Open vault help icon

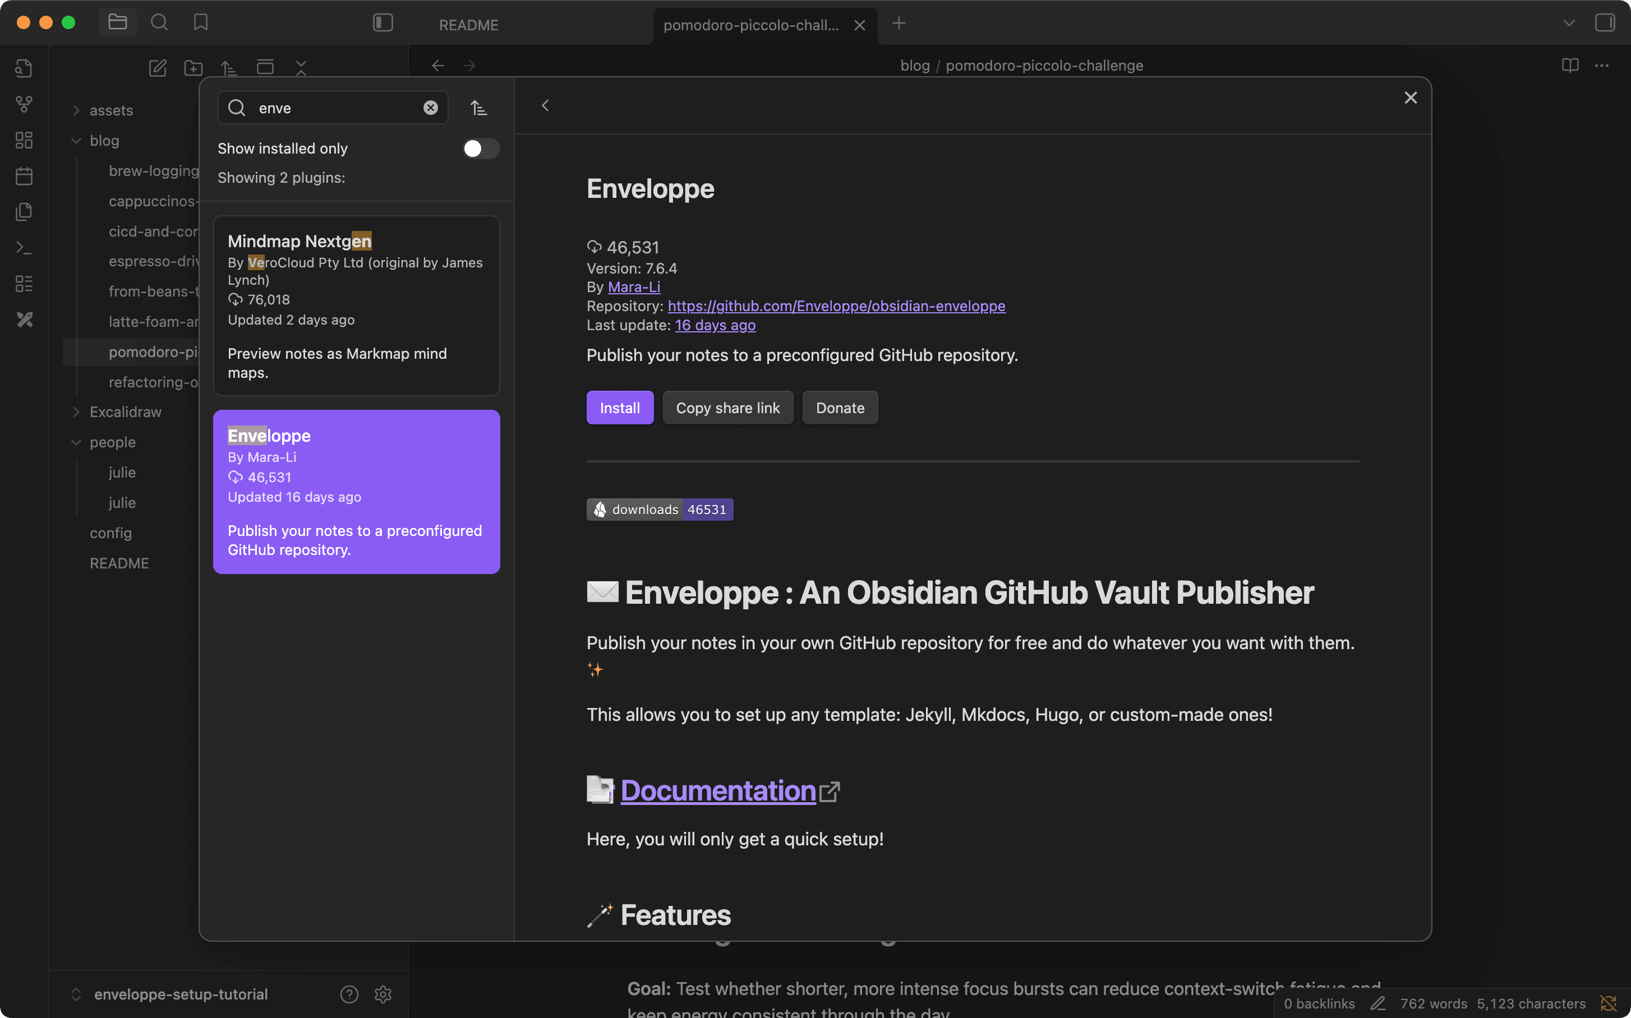[x=349, y=994]
